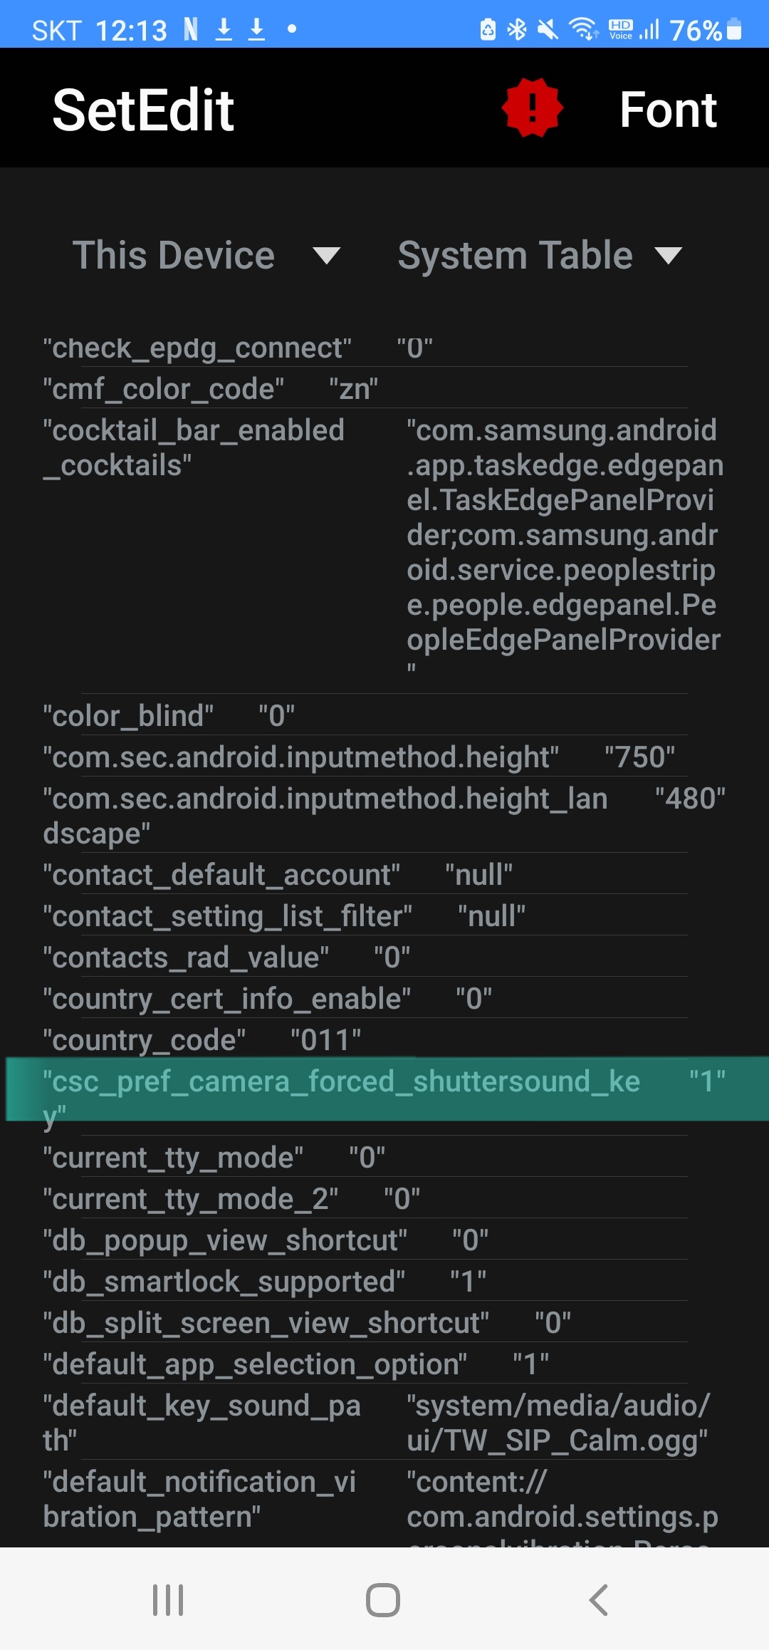Tap the Wi-Fi status icon
769x1650 pixels.
point(583,29)
